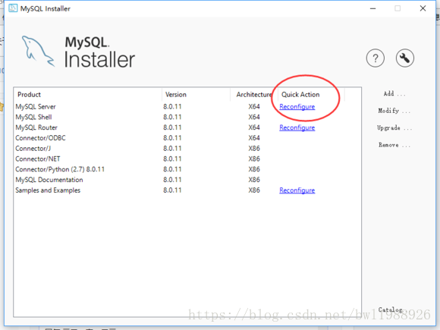The height and width of the screenshot is (330, 440).
Task: Click version 8.0.11 of MySQL Shell
Action: pos(172,117)
